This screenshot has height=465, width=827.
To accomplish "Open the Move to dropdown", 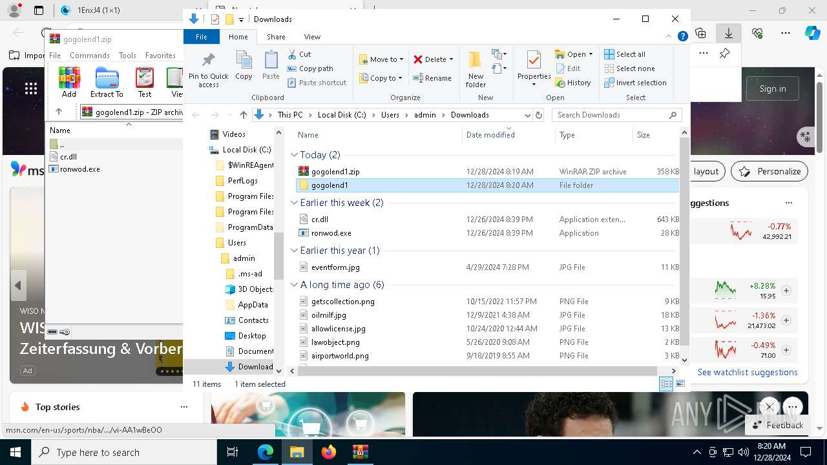I will (381, 59).
